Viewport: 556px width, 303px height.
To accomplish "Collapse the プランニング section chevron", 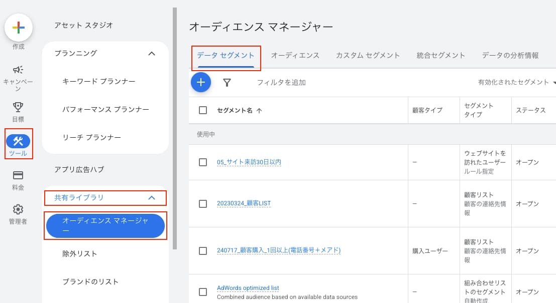I will click(x=152, y=54).
